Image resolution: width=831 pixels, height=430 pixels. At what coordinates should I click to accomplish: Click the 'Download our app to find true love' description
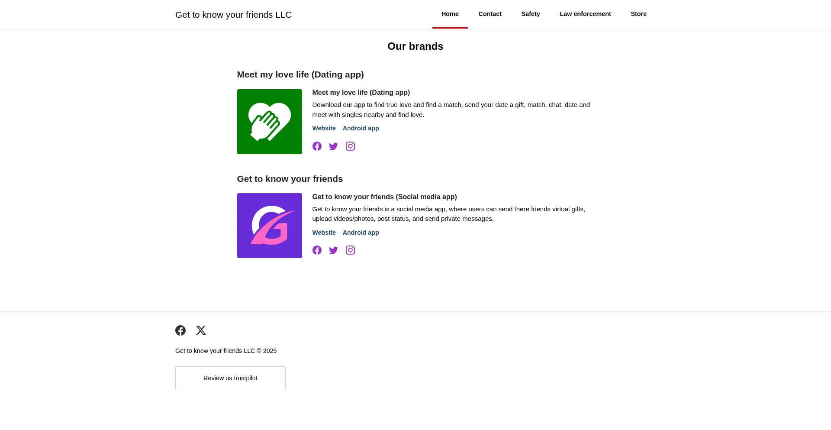point(451,110)
